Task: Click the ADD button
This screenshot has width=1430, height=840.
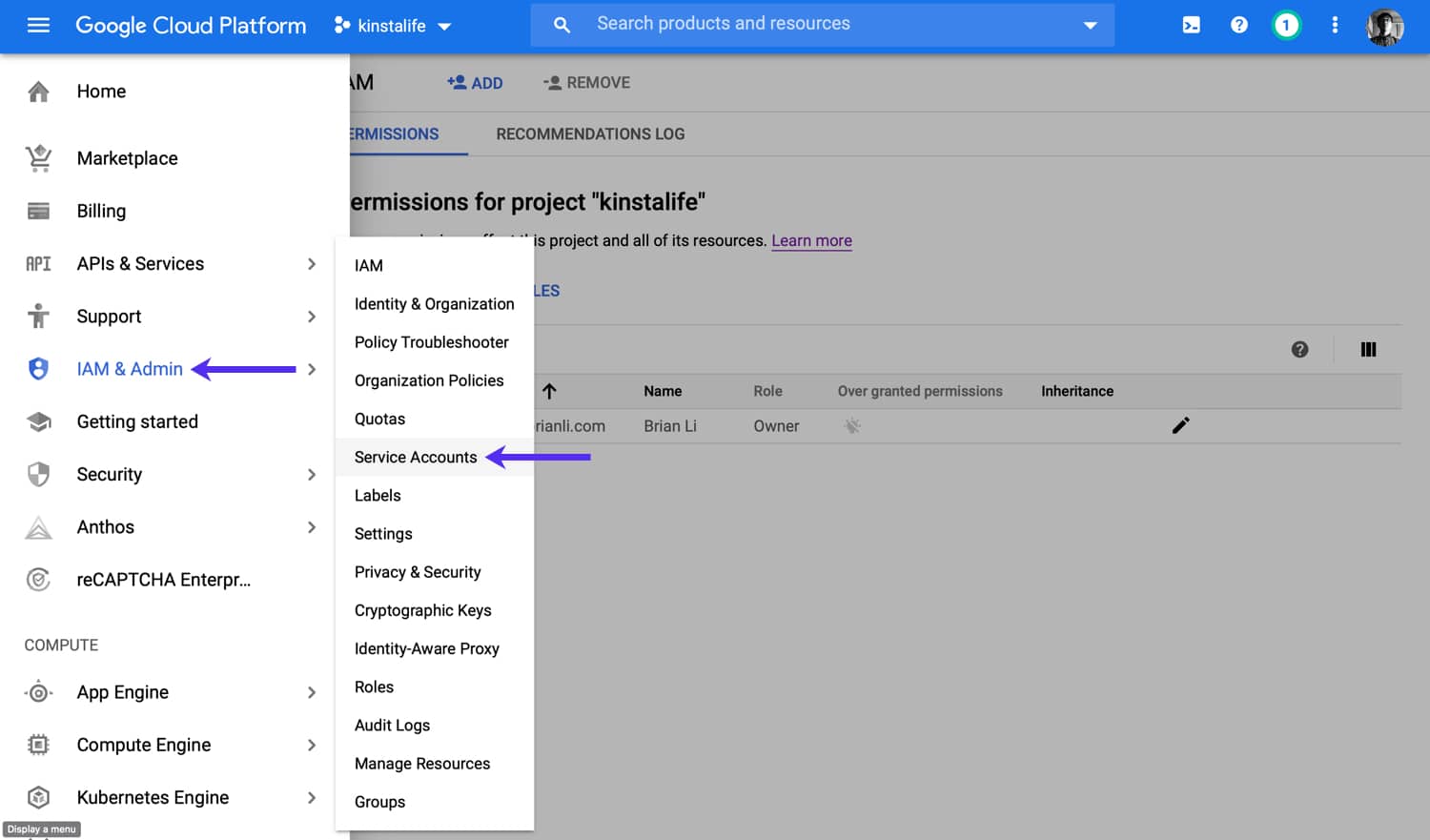Action: click(x=476, y=83)
